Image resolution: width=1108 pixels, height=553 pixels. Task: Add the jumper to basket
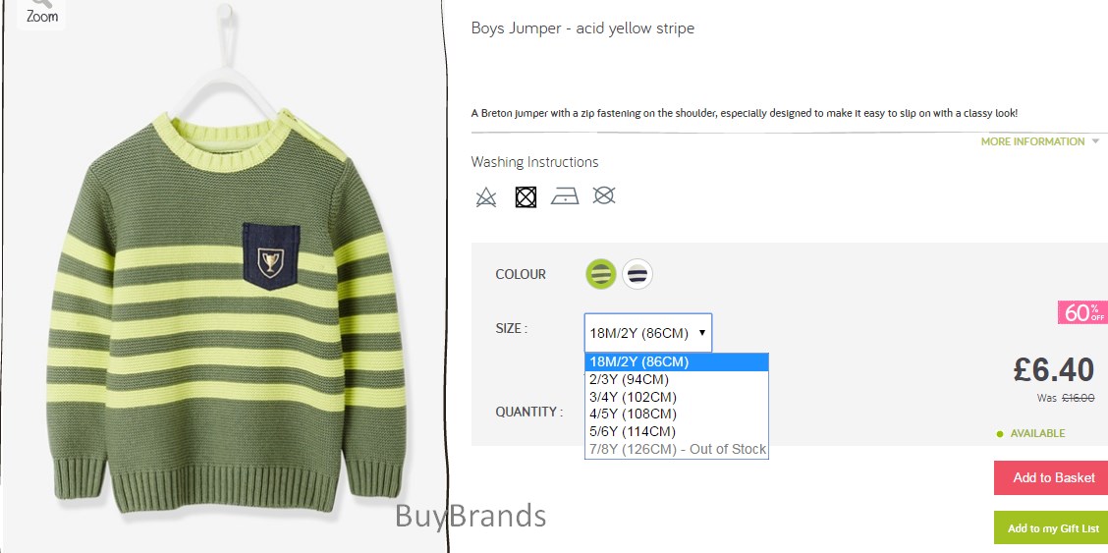click(1053, 477)
